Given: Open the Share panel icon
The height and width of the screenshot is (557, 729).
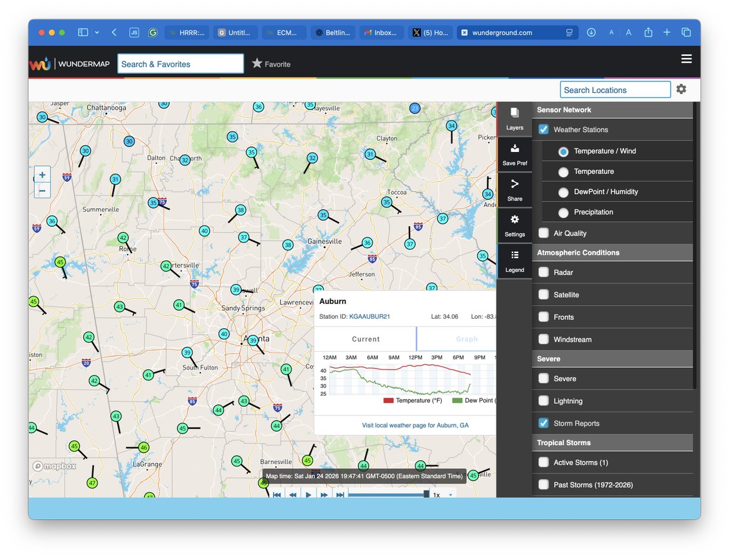Looking at the screenshot, I should [x=515, y=184].
